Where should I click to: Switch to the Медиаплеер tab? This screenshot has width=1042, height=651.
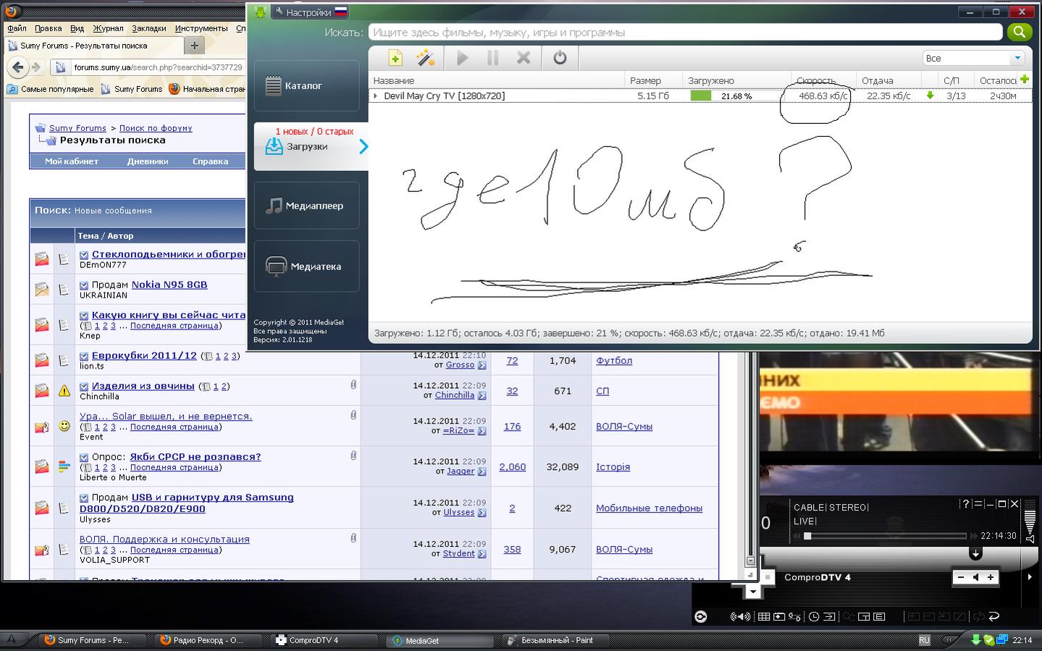306,206
